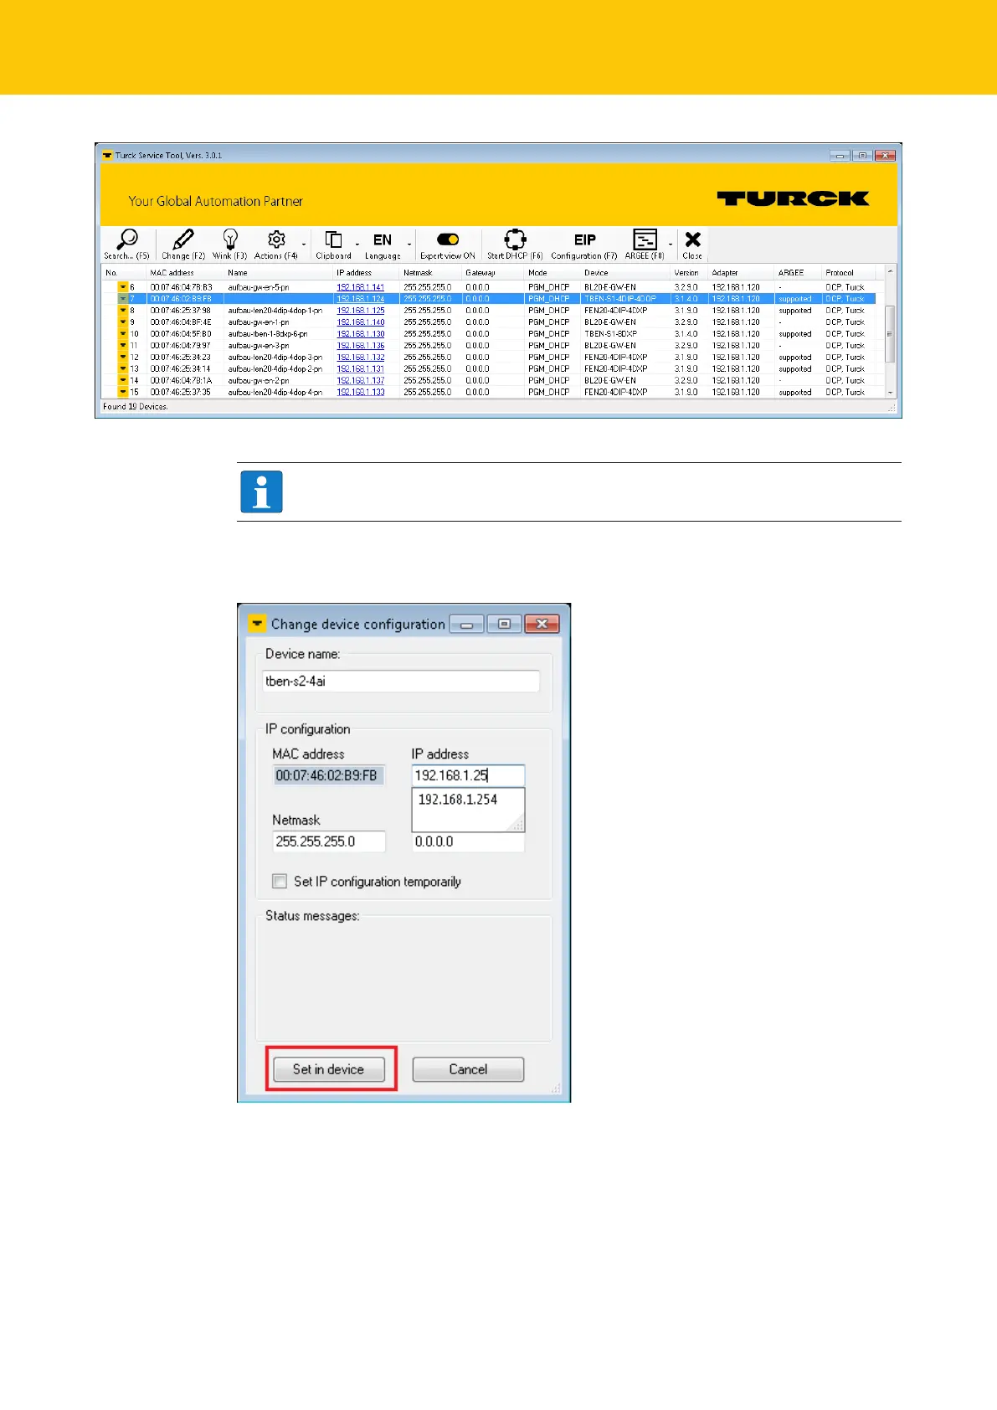The image size is (997, 1410).
Task: Open IP link 192.168.1.125
Action: 361,311
